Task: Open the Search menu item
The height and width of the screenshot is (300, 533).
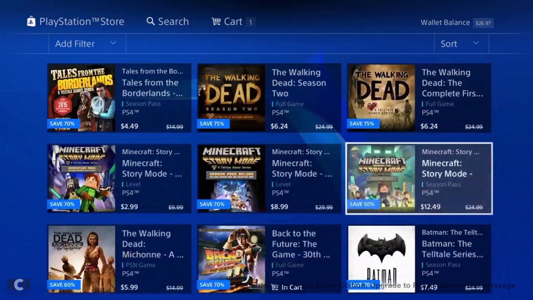Action: tap(168, 22)
